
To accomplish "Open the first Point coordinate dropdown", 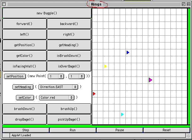I will [x=56, y=76].
